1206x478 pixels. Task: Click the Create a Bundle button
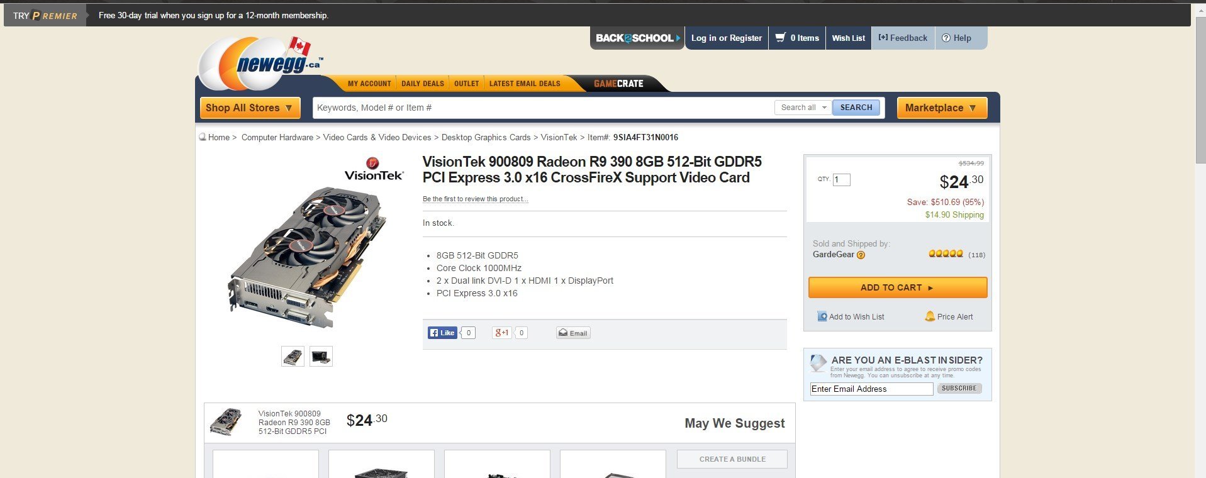(732, 459)
